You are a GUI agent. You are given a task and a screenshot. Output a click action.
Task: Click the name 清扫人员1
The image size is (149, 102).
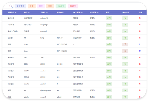(x=28, y=25)
